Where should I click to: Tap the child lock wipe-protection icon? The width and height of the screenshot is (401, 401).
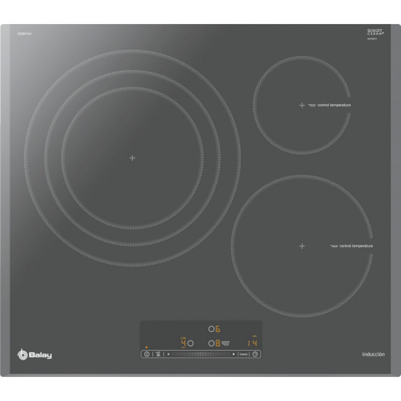click(x=158, y=354)
